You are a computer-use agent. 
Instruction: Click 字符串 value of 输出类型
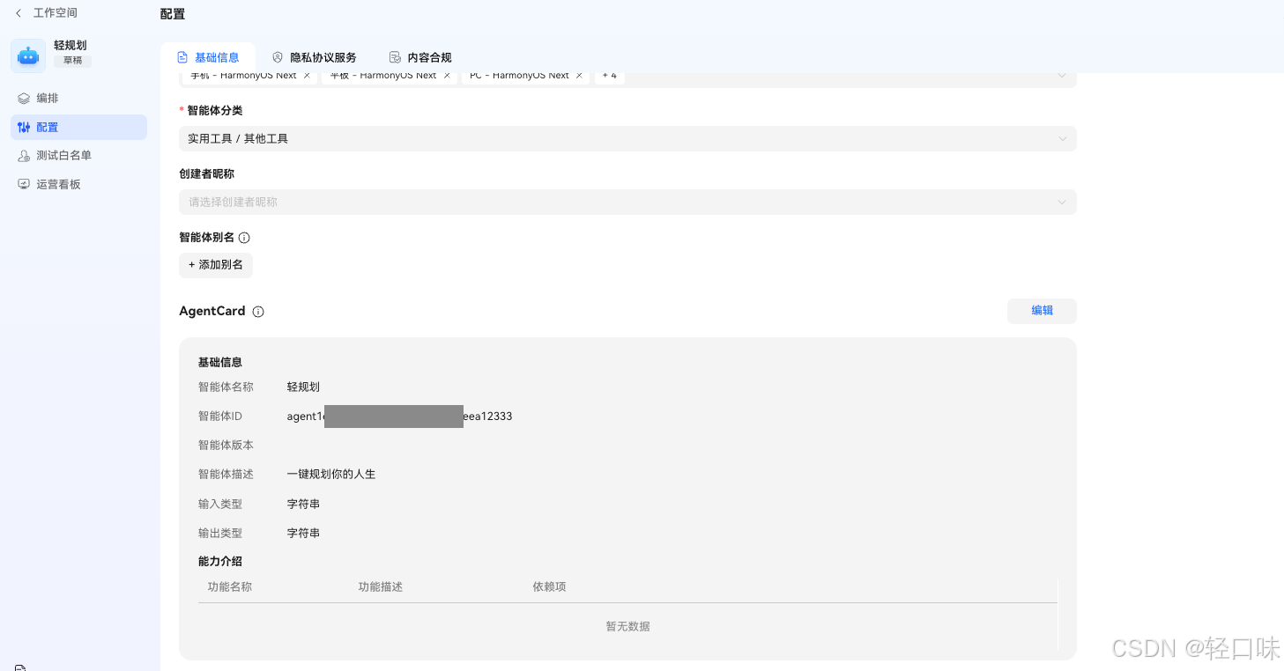[303, 534]
